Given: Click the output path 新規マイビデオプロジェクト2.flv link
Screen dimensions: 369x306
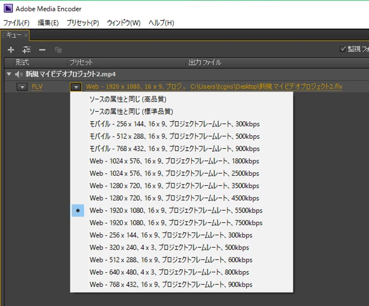Looking at the screenshot, I should point(266,86).
